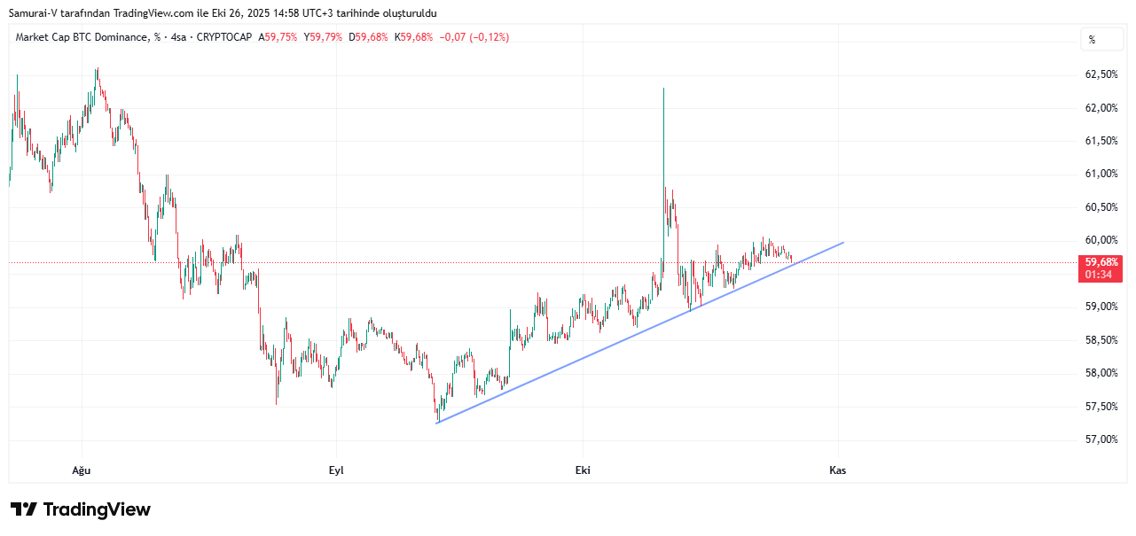Click the percent unit button on price axis
The image size is (1136, 536).
(1093, 39)
